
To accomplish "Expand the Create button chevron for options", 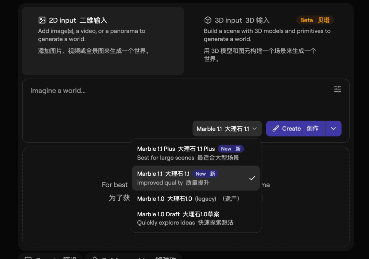I will point(333,128).
